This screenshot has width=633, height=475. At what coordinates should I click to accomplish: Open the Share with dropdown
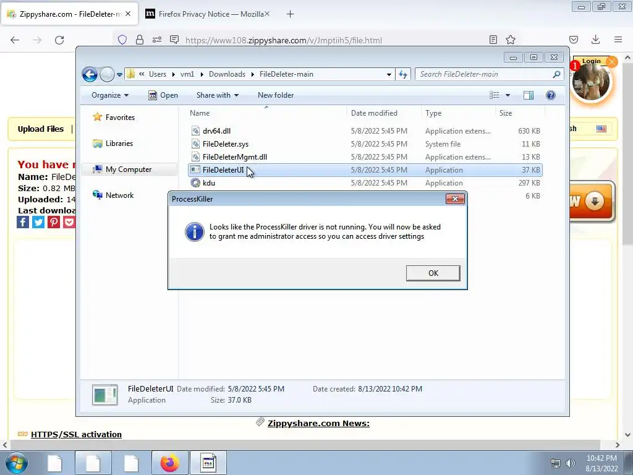(x=217, y=95)
